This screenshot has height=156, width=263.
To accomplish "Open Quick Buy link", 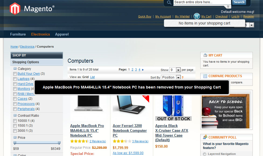I will point(145,16).
